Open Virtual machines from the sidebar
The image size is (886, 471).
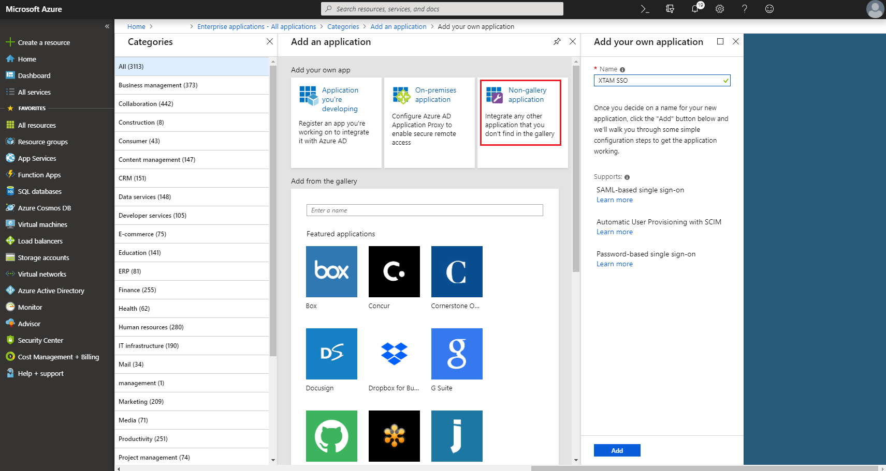(42, 224)
